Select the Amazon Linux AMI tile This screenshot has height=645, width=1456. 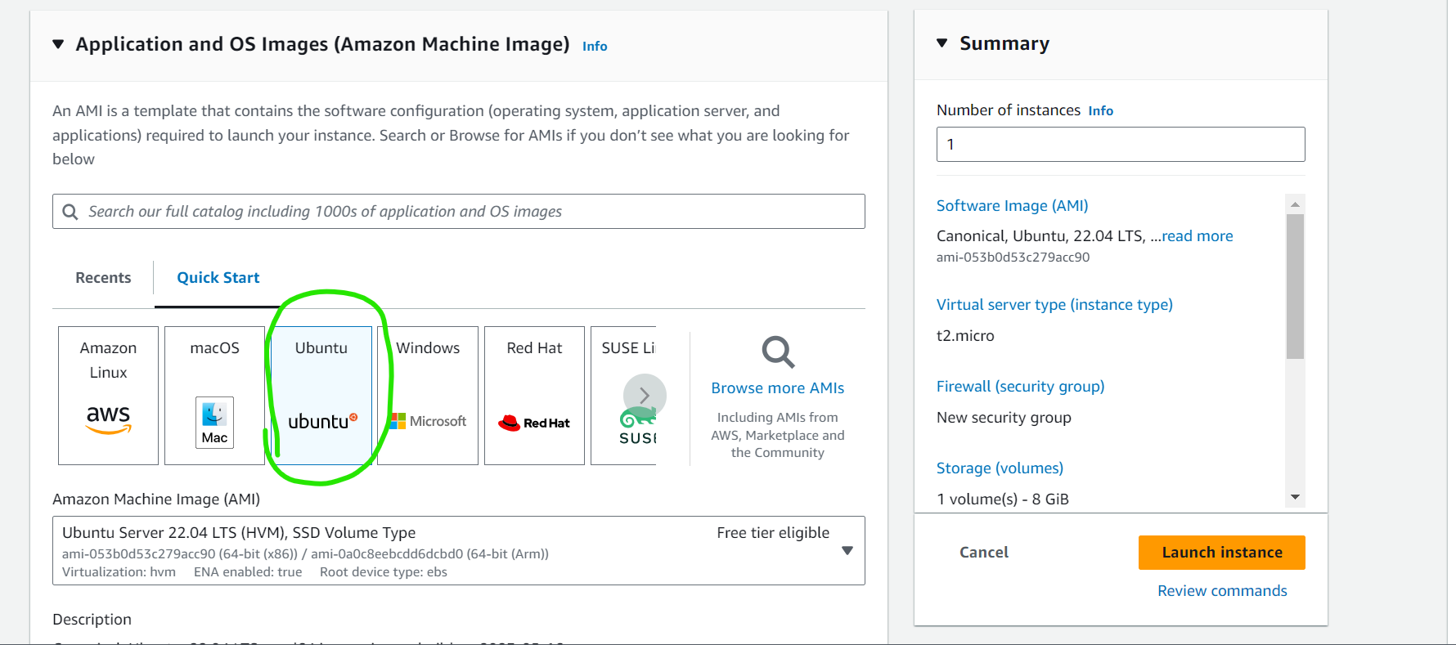pos(108,396)
